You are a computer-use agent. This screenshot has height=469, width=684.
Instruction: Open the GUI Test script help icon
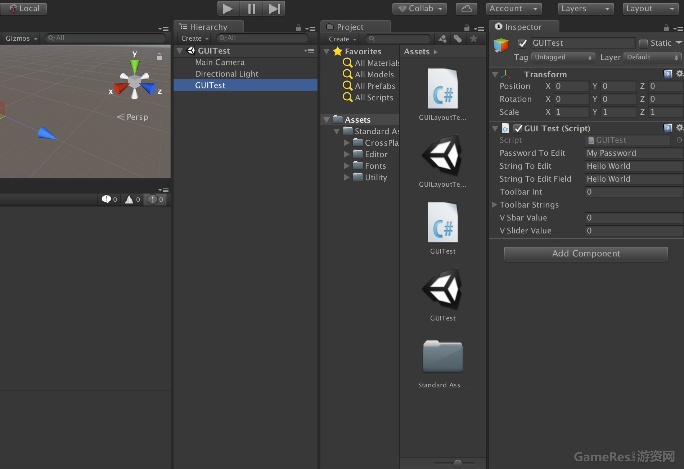(668, 128)
